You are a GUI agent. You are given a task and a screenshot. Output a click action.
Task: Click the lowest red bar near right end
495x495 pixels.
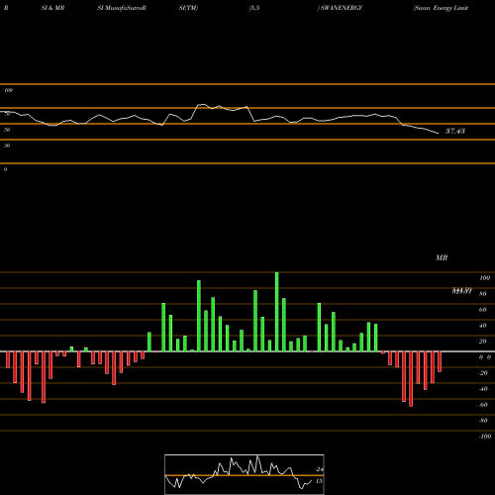coord(411,379)
